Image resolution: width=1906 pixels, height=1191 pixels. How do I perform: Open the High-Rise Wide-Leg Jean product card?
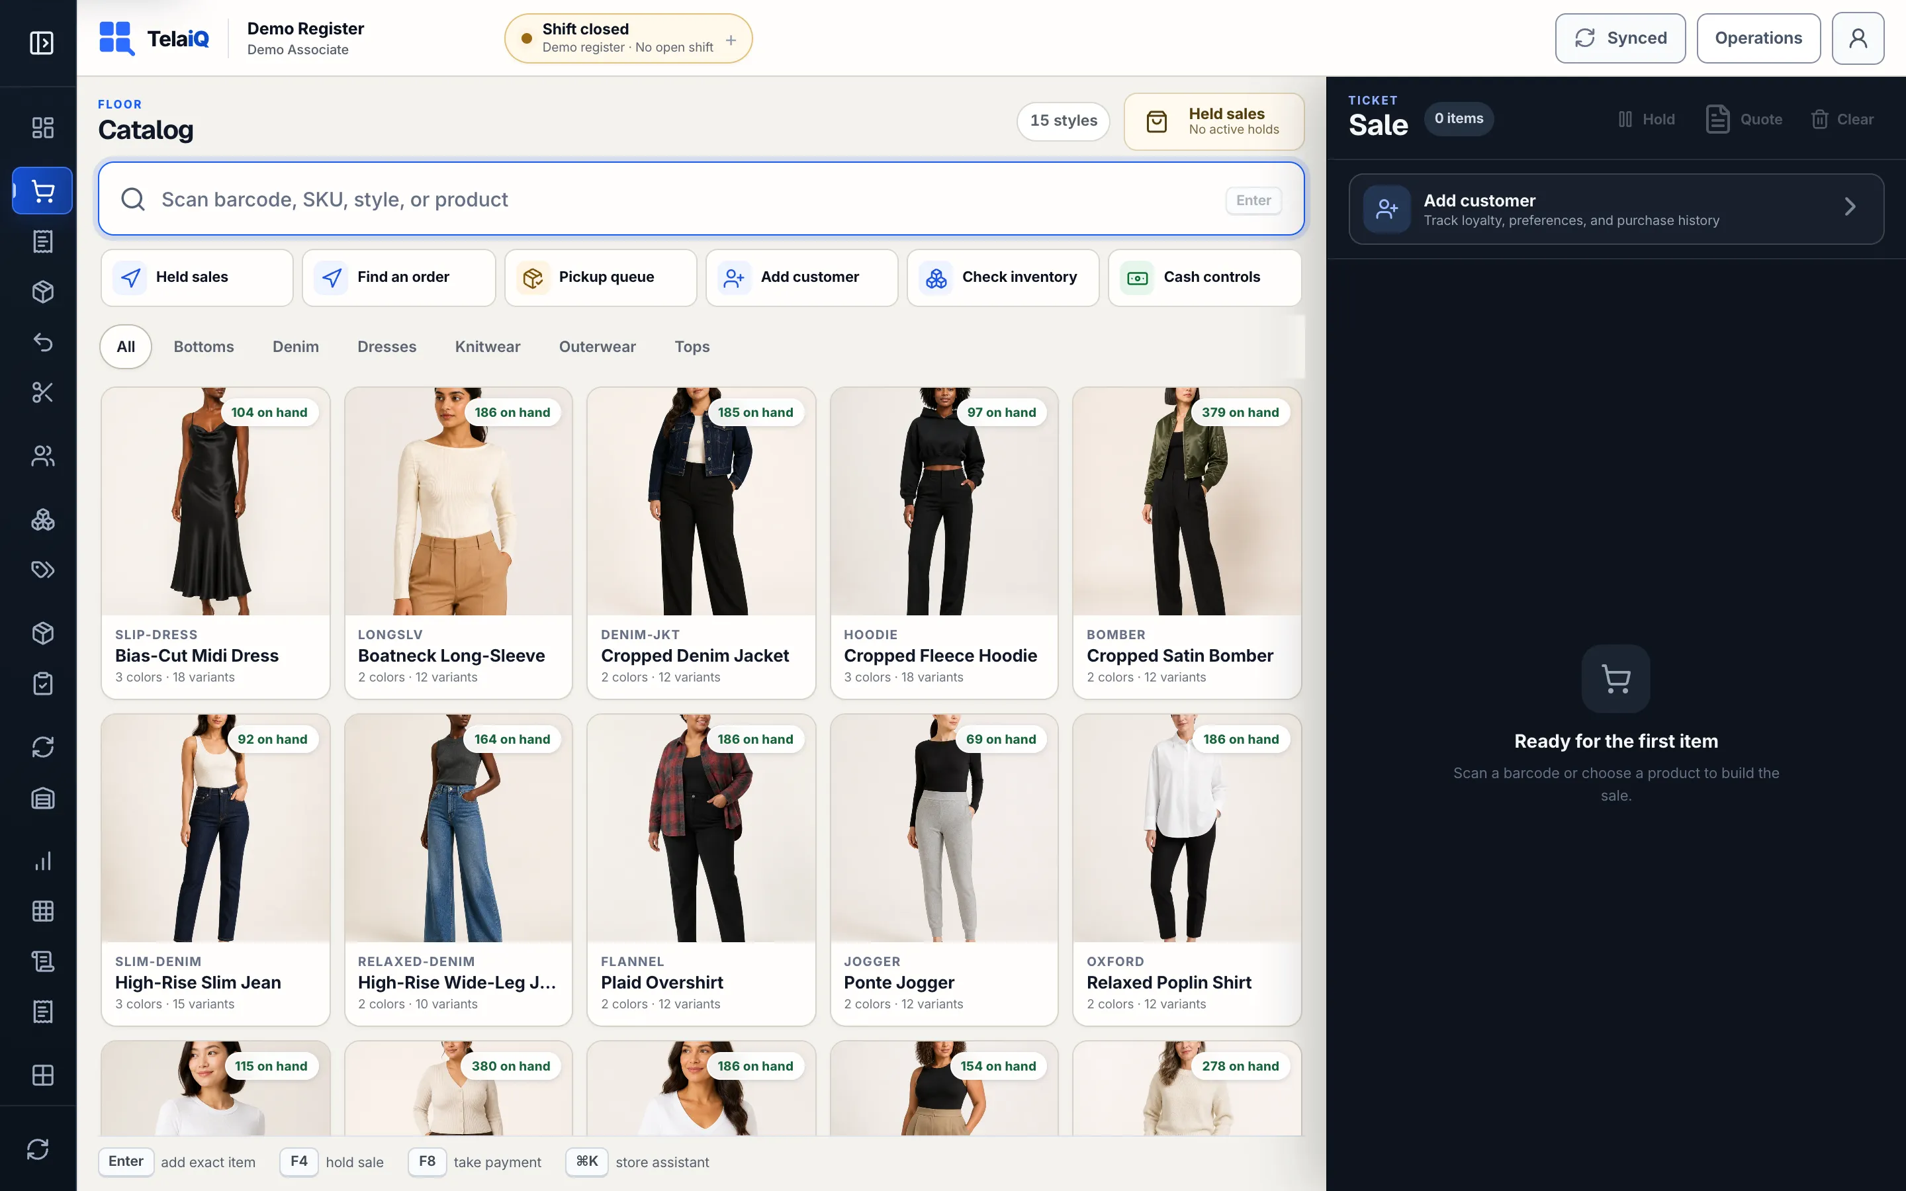[459, 869]
